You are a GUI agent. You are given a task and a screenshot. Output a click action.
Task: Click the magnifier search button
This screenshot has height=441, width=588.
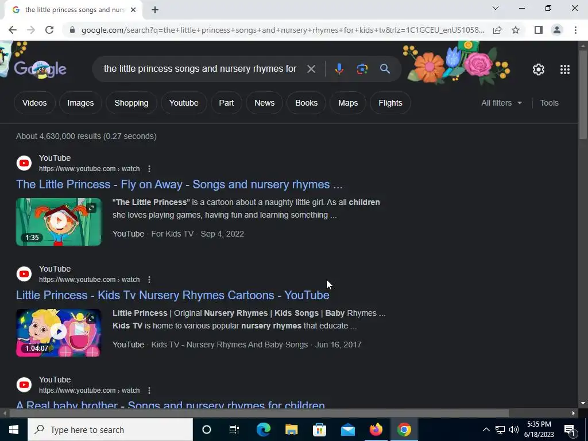click(x=385, y=69)
